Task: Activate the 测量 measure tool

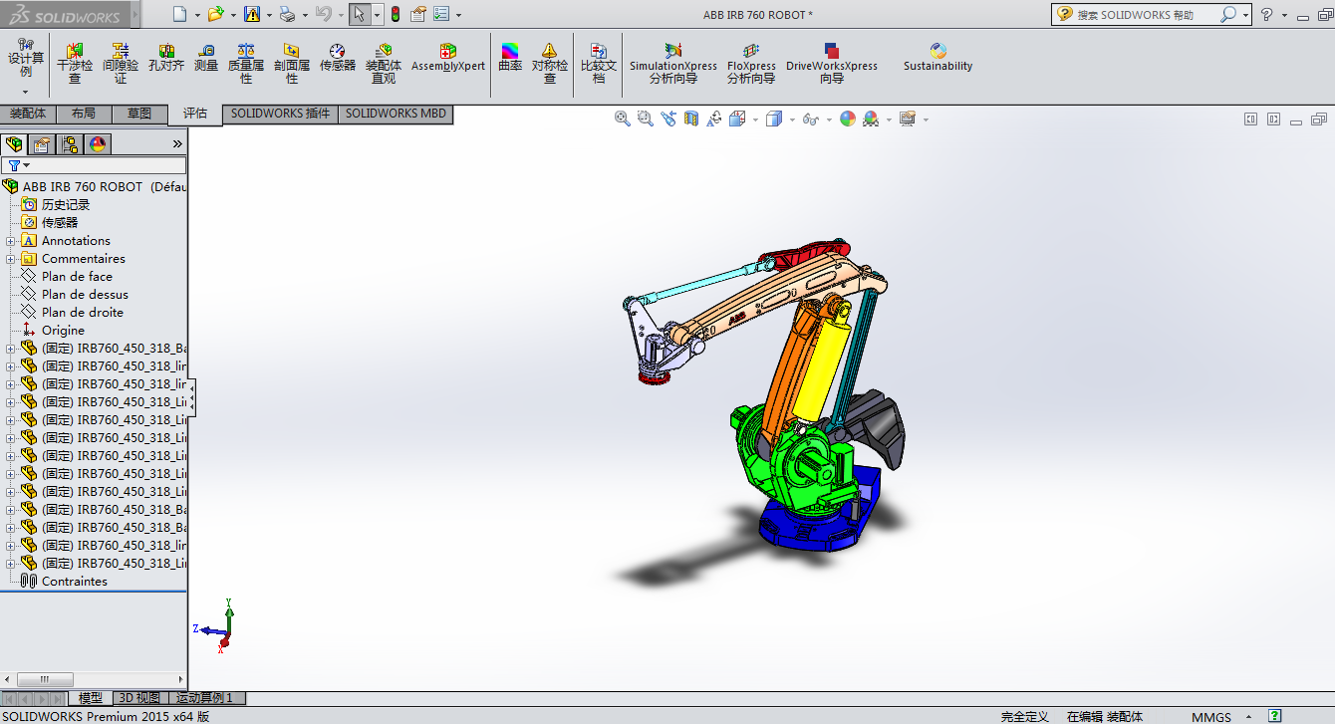Action: point(206,57)
